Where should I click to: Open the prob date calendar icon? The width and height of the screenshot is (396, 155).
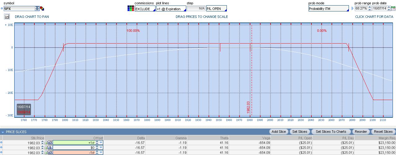(393, 9)
